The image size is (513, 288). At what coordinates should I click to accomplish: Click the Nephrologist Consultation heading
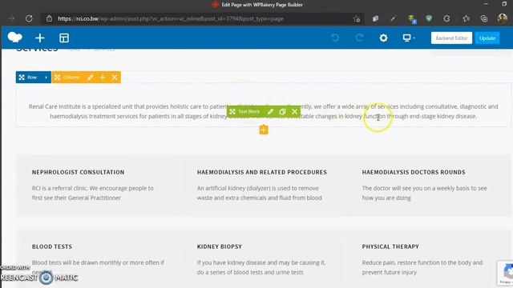tap(79, 172)
